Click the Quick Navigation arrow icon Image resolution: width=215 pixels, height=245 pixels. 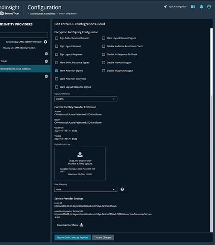click(x=165, y=6)
